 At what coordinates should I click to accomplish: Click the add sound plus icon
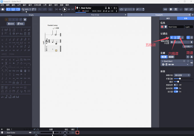tap(188, 57)
